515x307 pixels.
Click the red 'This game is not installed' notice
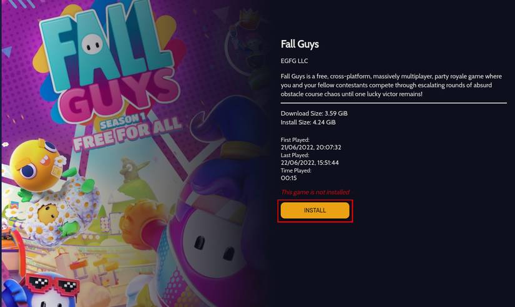(x=315, y=192)
